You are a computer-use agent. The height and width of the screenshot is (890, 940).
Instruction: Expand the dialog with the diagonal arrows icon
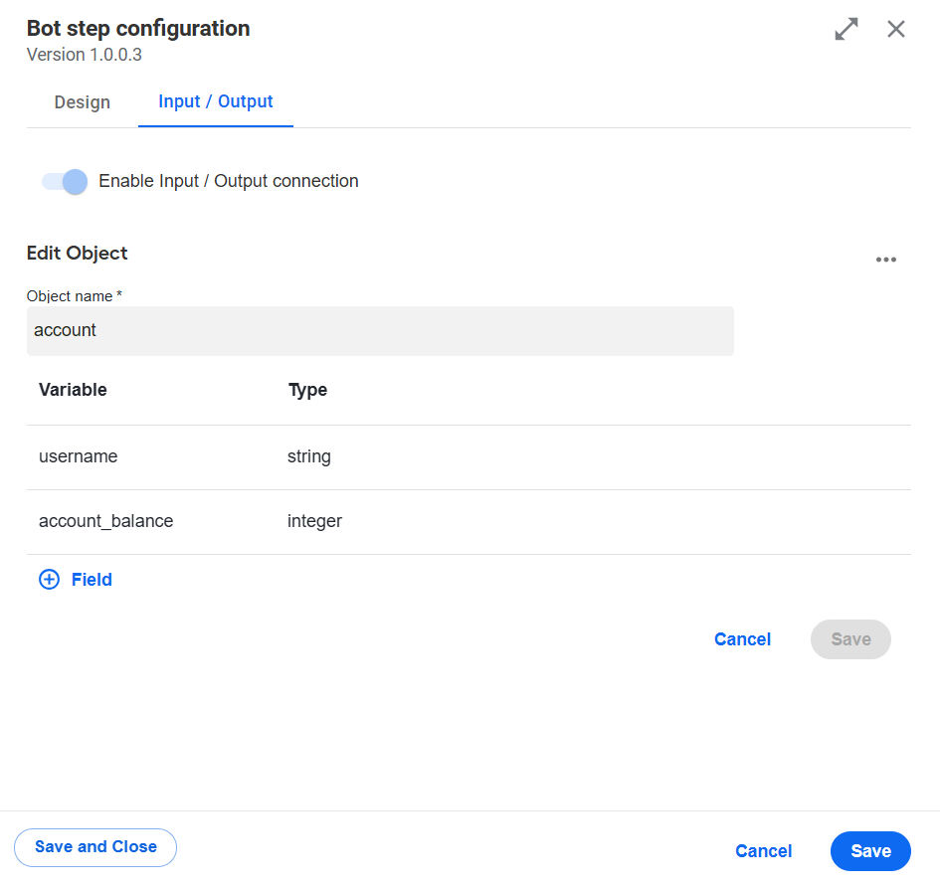846,29
